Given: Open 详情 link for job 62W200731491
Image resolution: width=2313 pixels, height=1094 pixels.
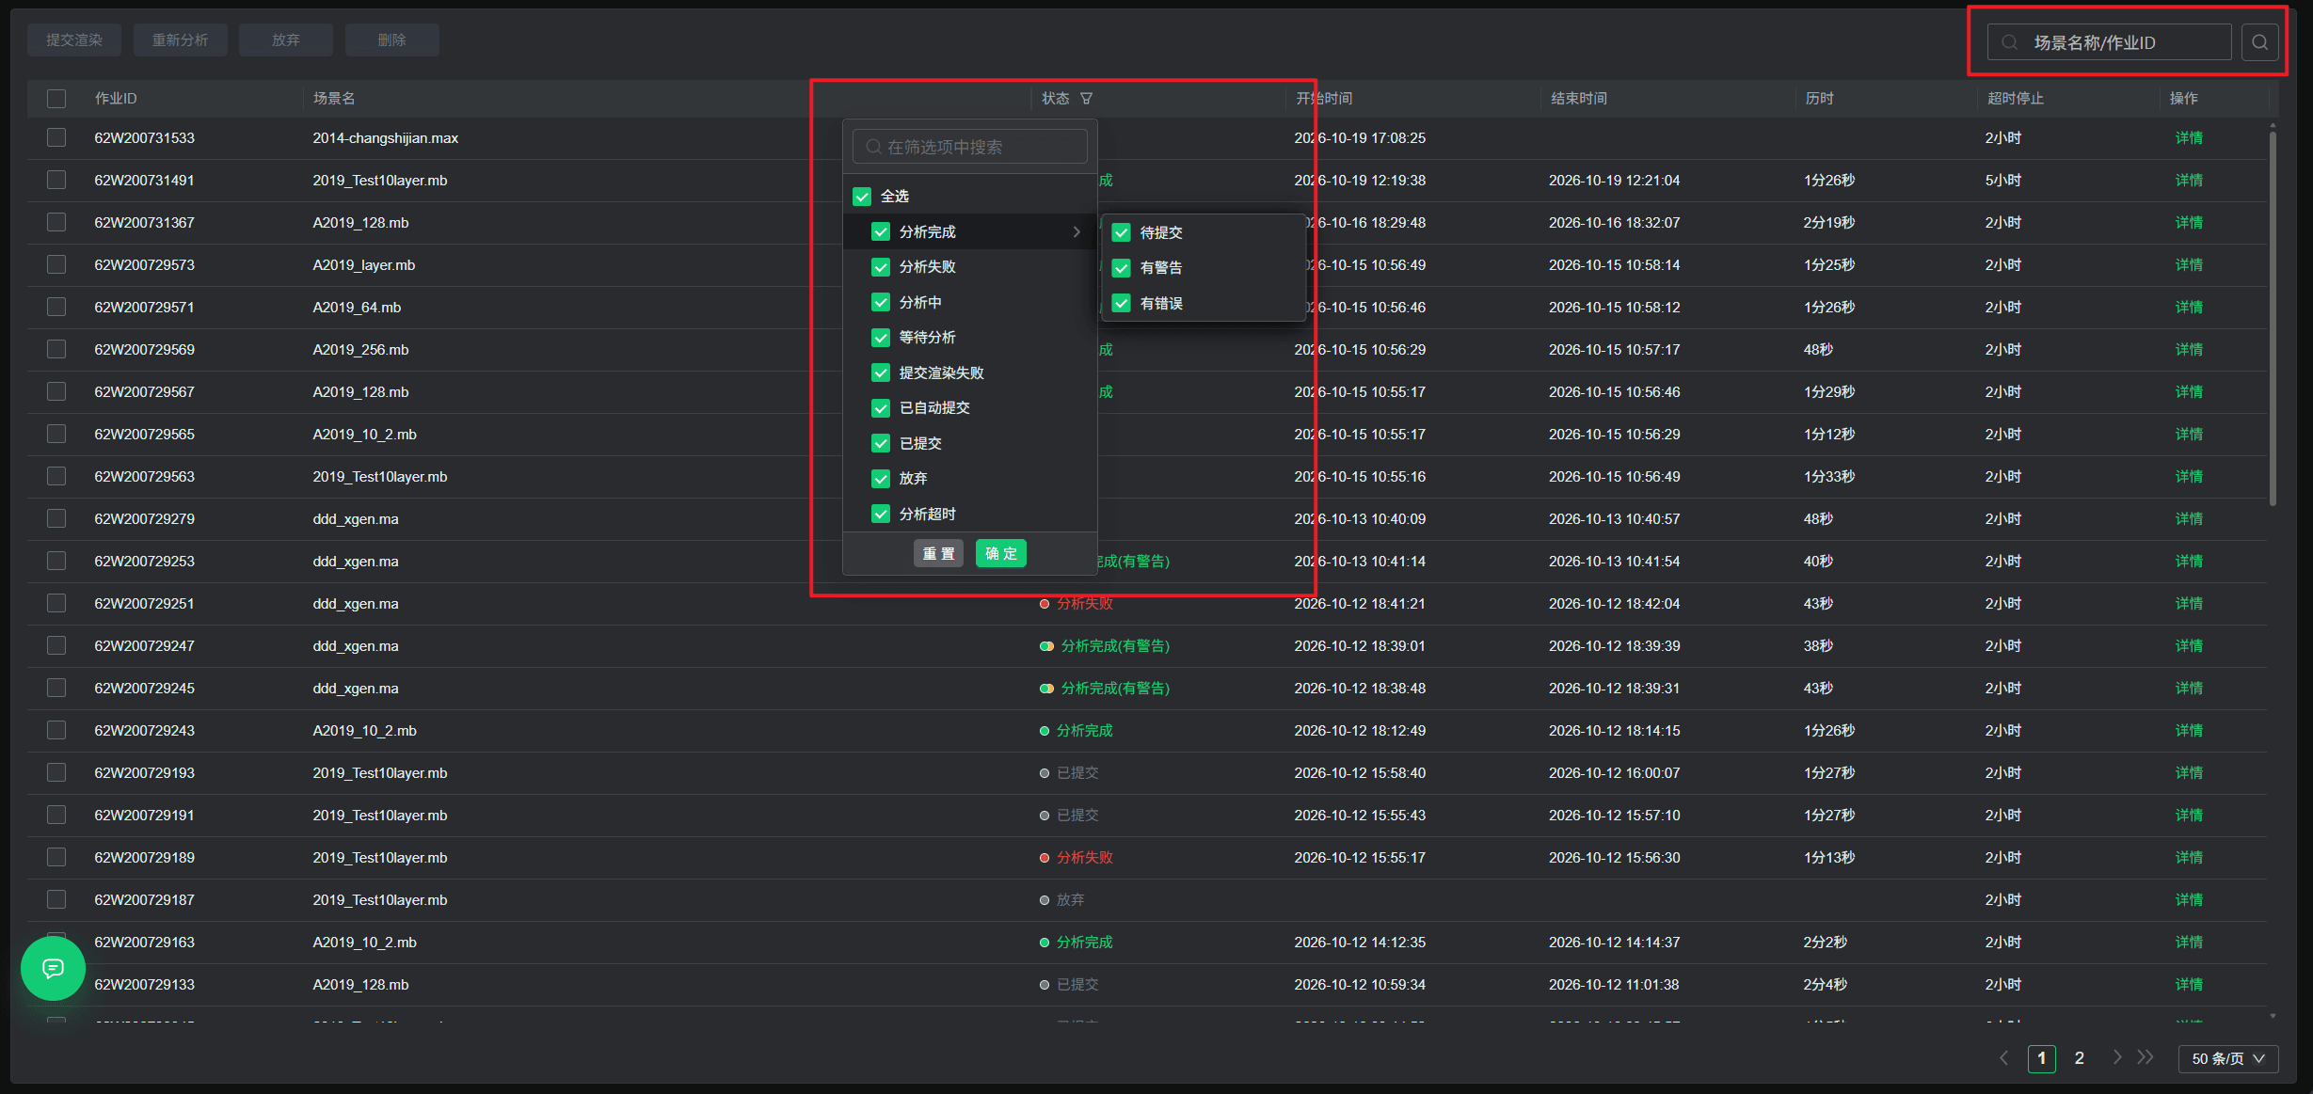Looking at the screenshot, I should [x=2189, y=180].
